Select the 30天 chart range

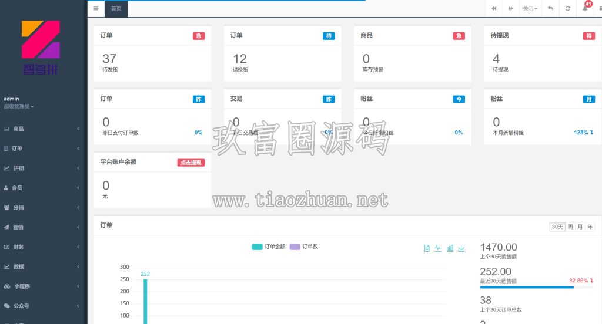(x=557, y=227)
